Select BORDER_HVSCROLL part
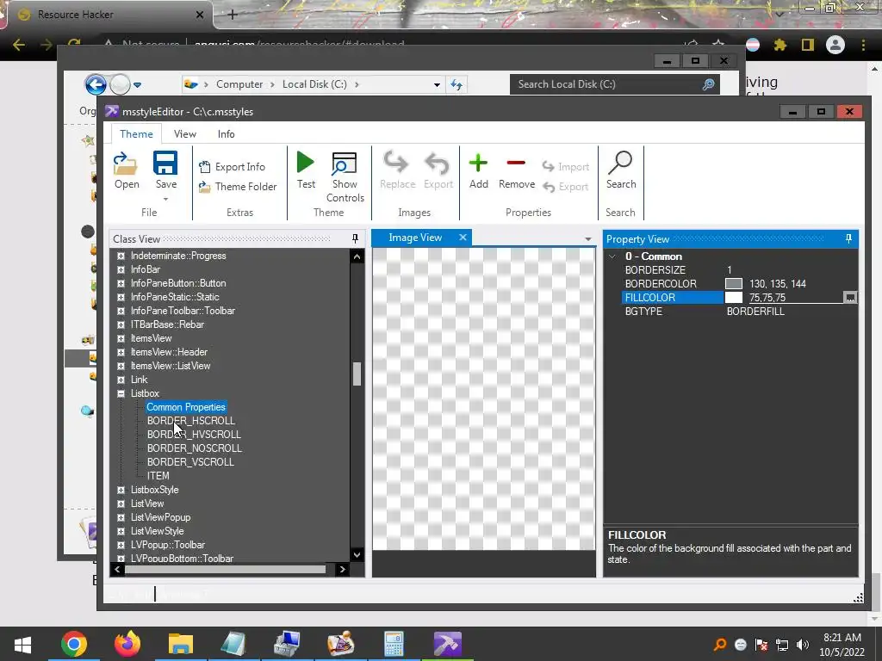882x661 pixels. click(194, 435)
